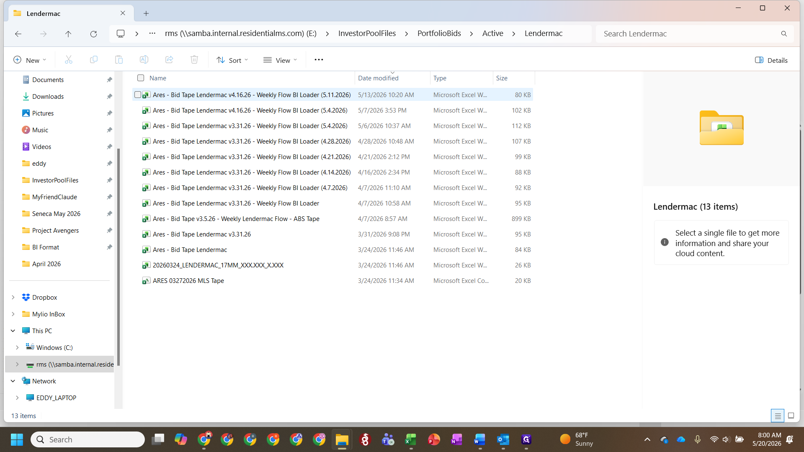Open Word from the taskbar
804x452 pixels.
[480, 439]
